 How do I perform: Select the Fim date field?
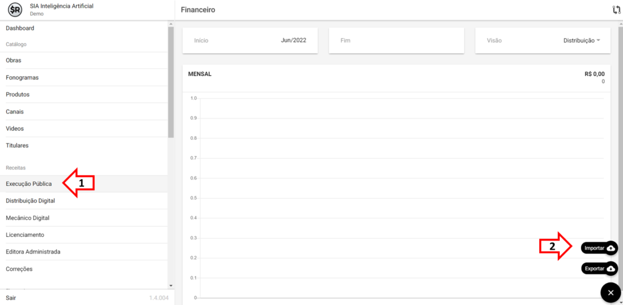[396, 41]
